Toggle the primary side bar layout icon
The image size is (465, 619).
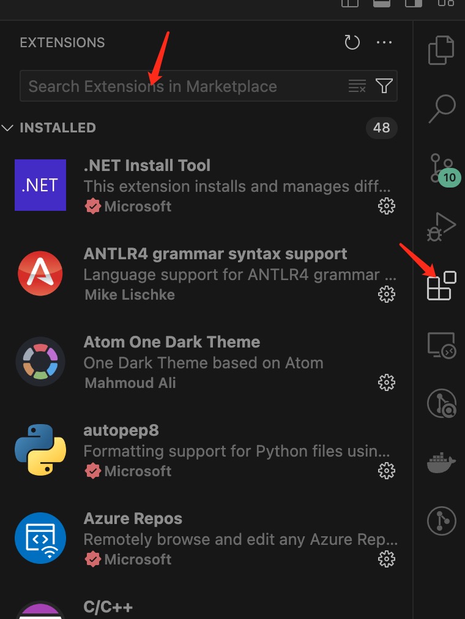coord(350,3)
